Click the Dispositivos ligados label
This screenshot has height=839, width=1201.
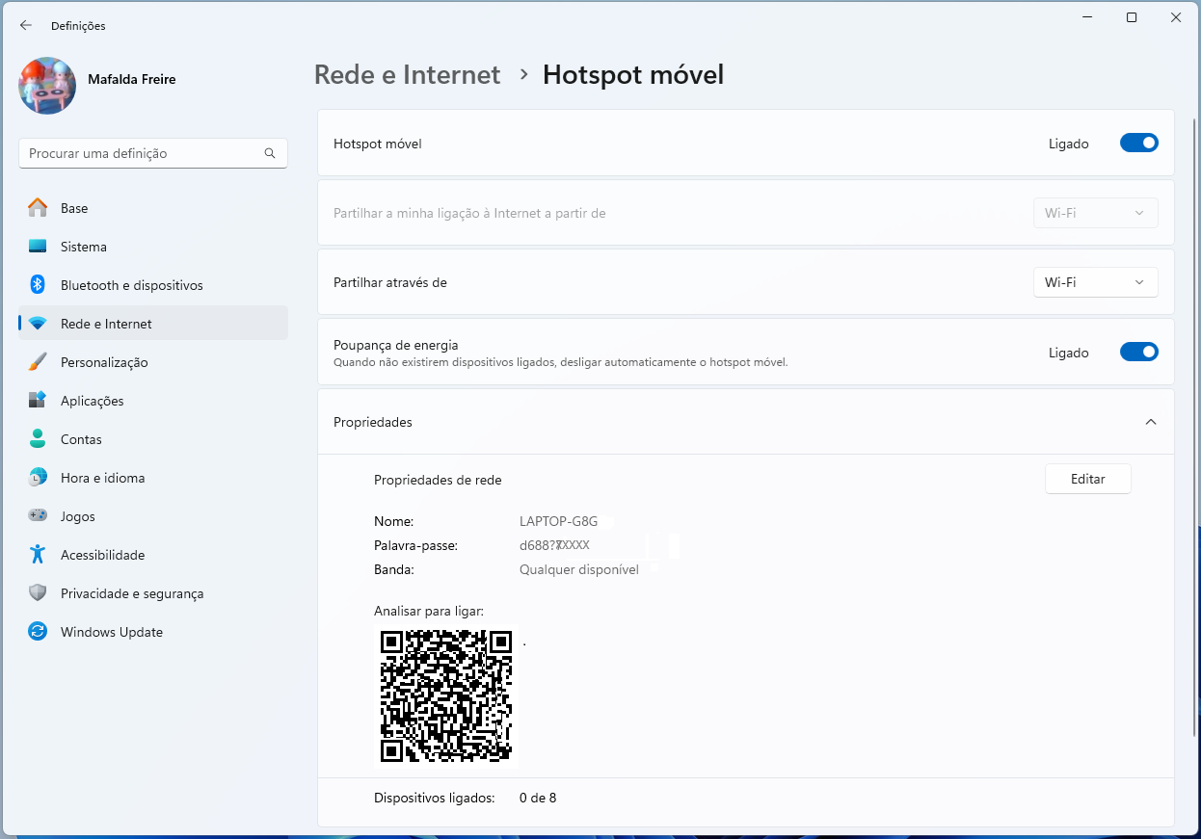435,798
